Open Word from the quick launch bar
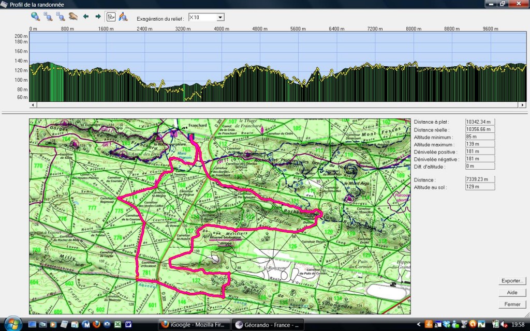Screen dimensions: 530x331 point(128,325)
